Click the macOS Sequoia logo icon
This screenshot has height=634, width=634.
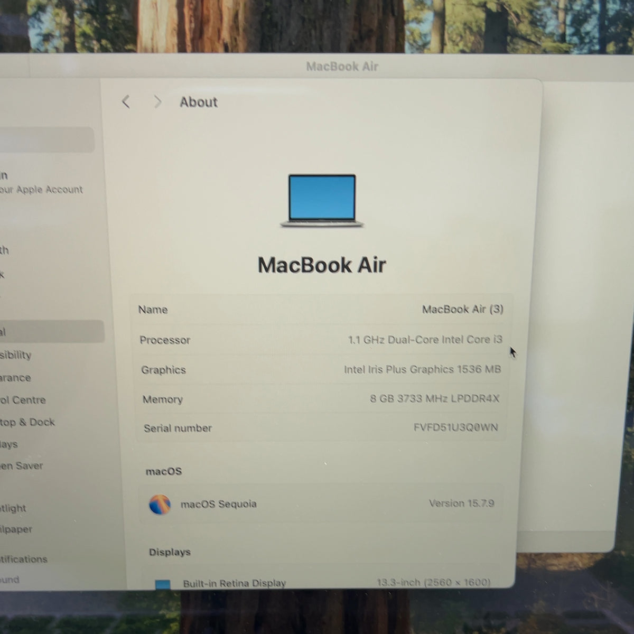[x=160, y=505]
